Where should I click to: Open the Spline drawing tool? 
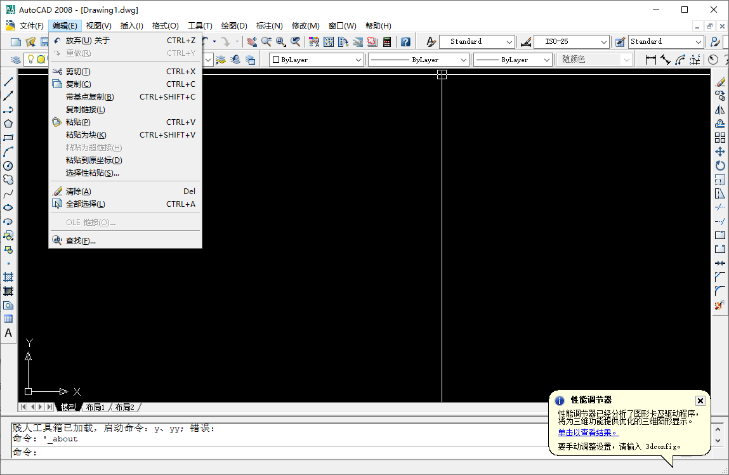point(8,192)
